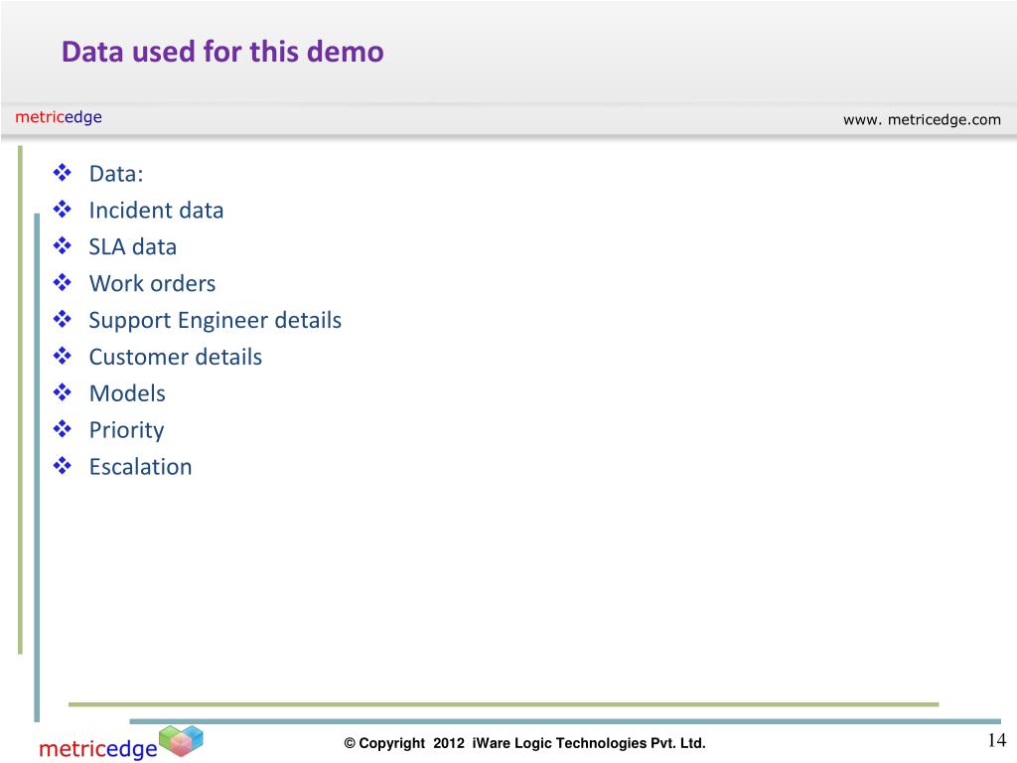Select the 'Escalation' bullet text
Screen dimensions: 1017x763
[141, 467]
